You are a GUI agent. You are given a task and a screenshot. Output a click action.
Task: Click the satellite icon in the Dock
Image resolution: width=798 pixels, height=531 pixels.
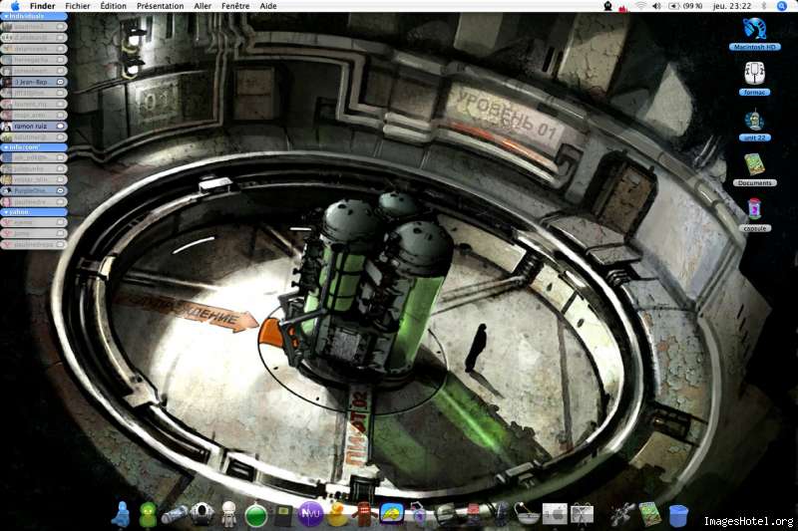click(x=622, y=514)
